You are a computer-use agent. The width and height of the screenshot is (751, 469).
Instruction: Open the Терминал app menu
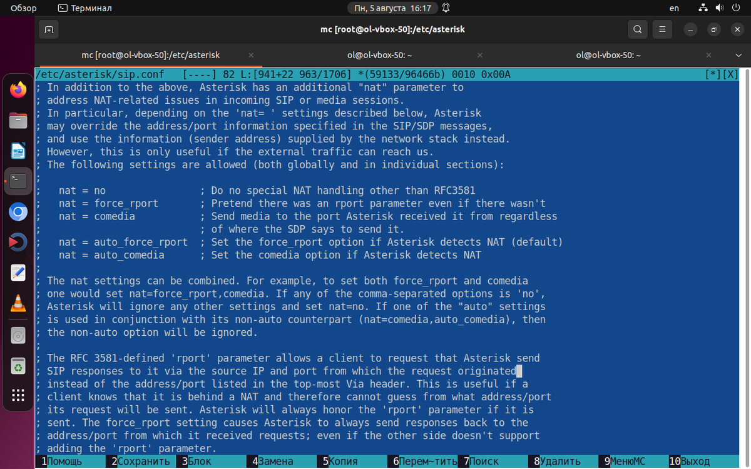tap(84, 8)
